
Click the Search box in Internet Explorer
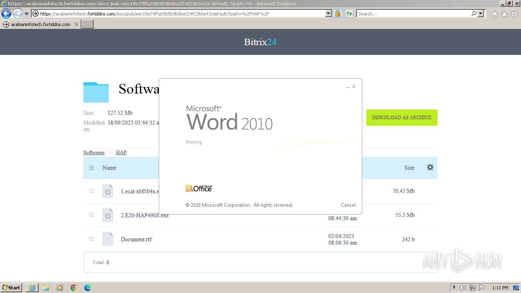[x=414, y=13]
